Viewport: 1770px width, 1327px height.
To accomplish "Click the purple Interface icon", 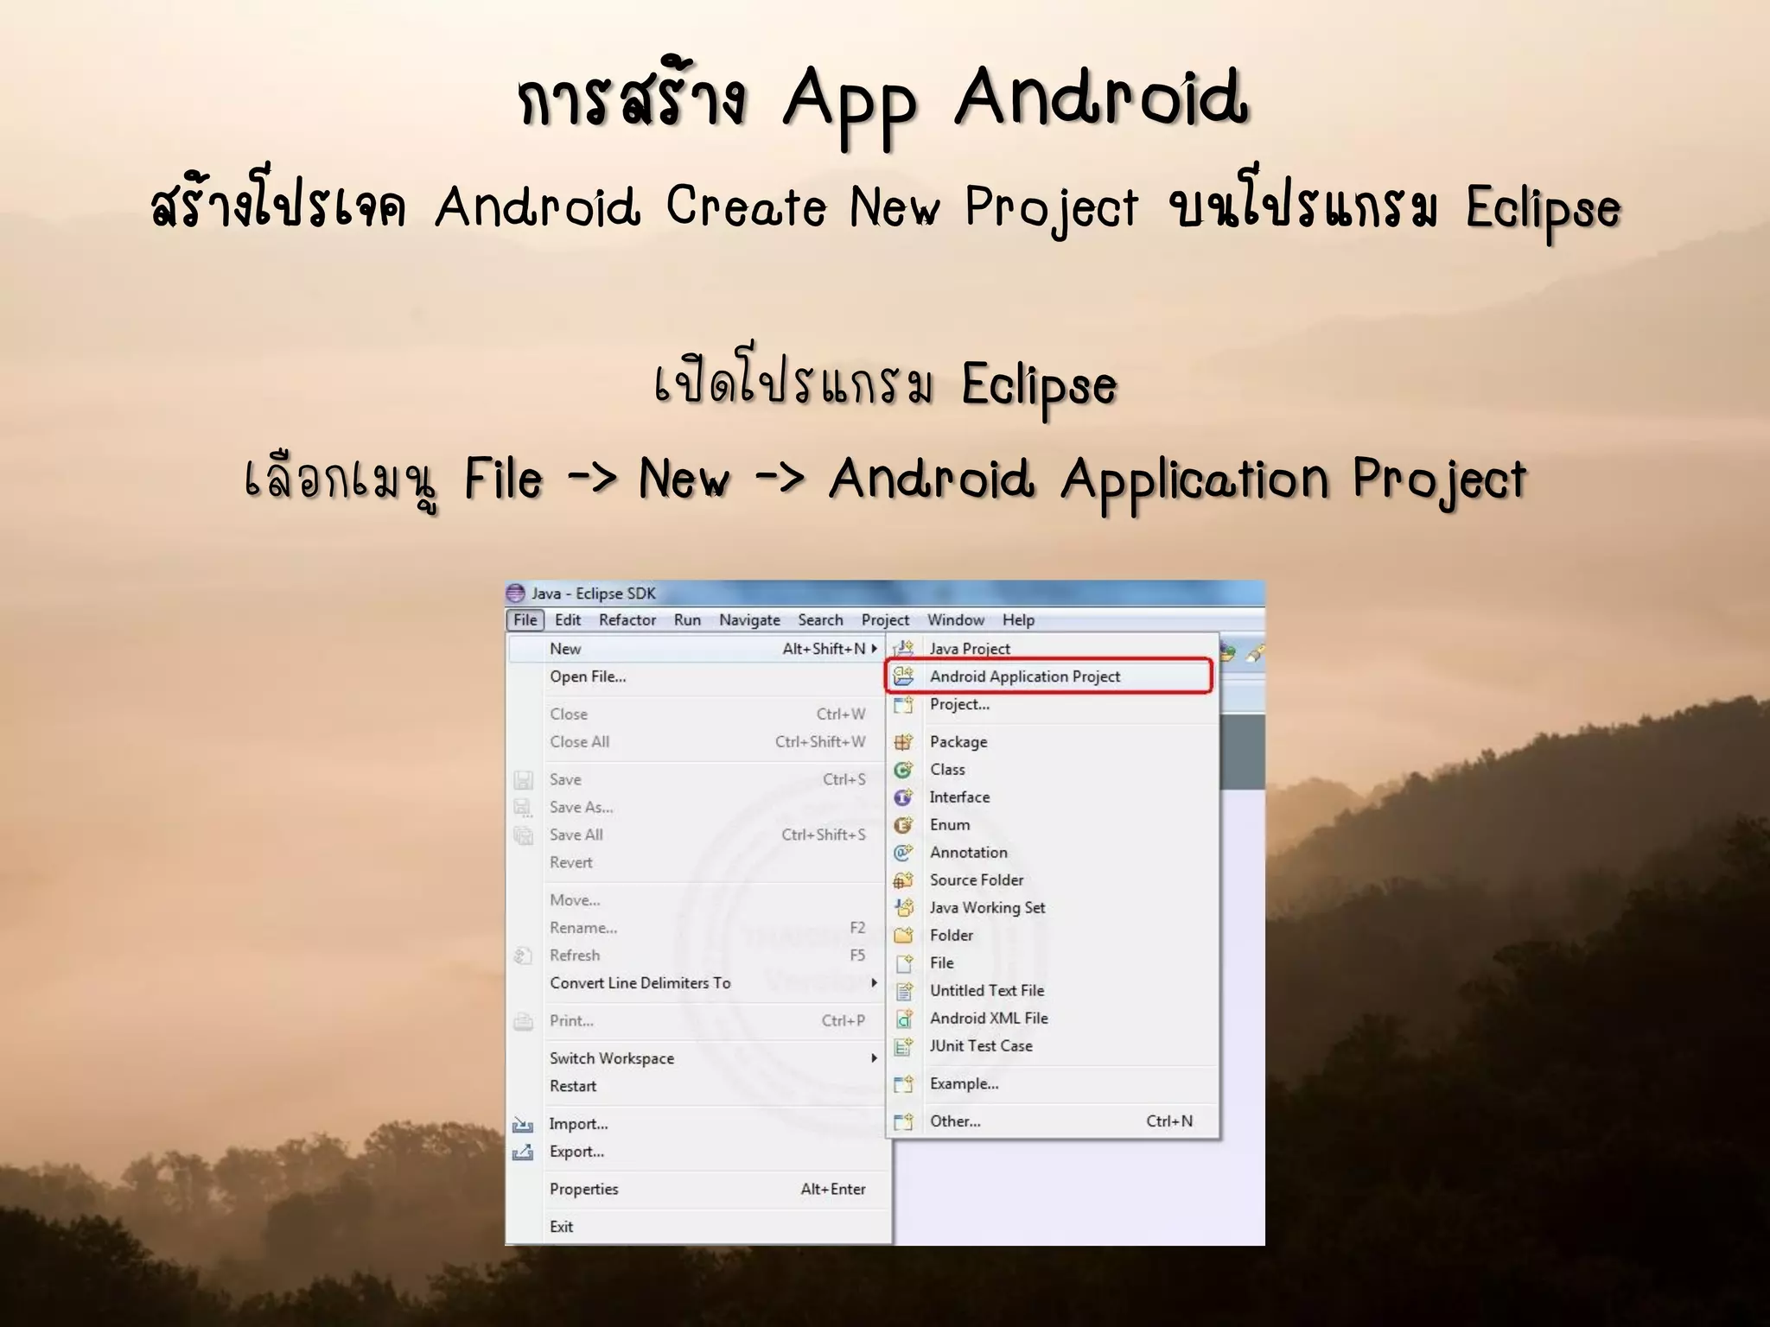I will coord(903,797).
